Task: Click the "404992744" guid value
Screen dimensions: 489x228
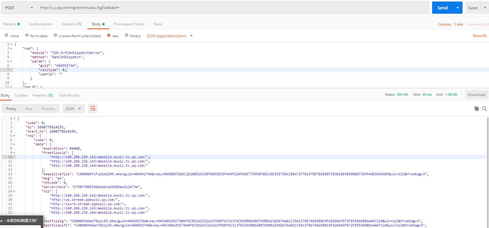Action: [65, 66]
